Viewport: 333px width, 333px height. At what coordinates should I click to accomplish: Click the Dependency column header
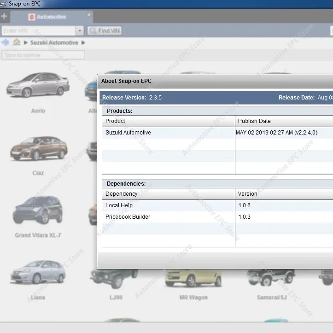169,194
